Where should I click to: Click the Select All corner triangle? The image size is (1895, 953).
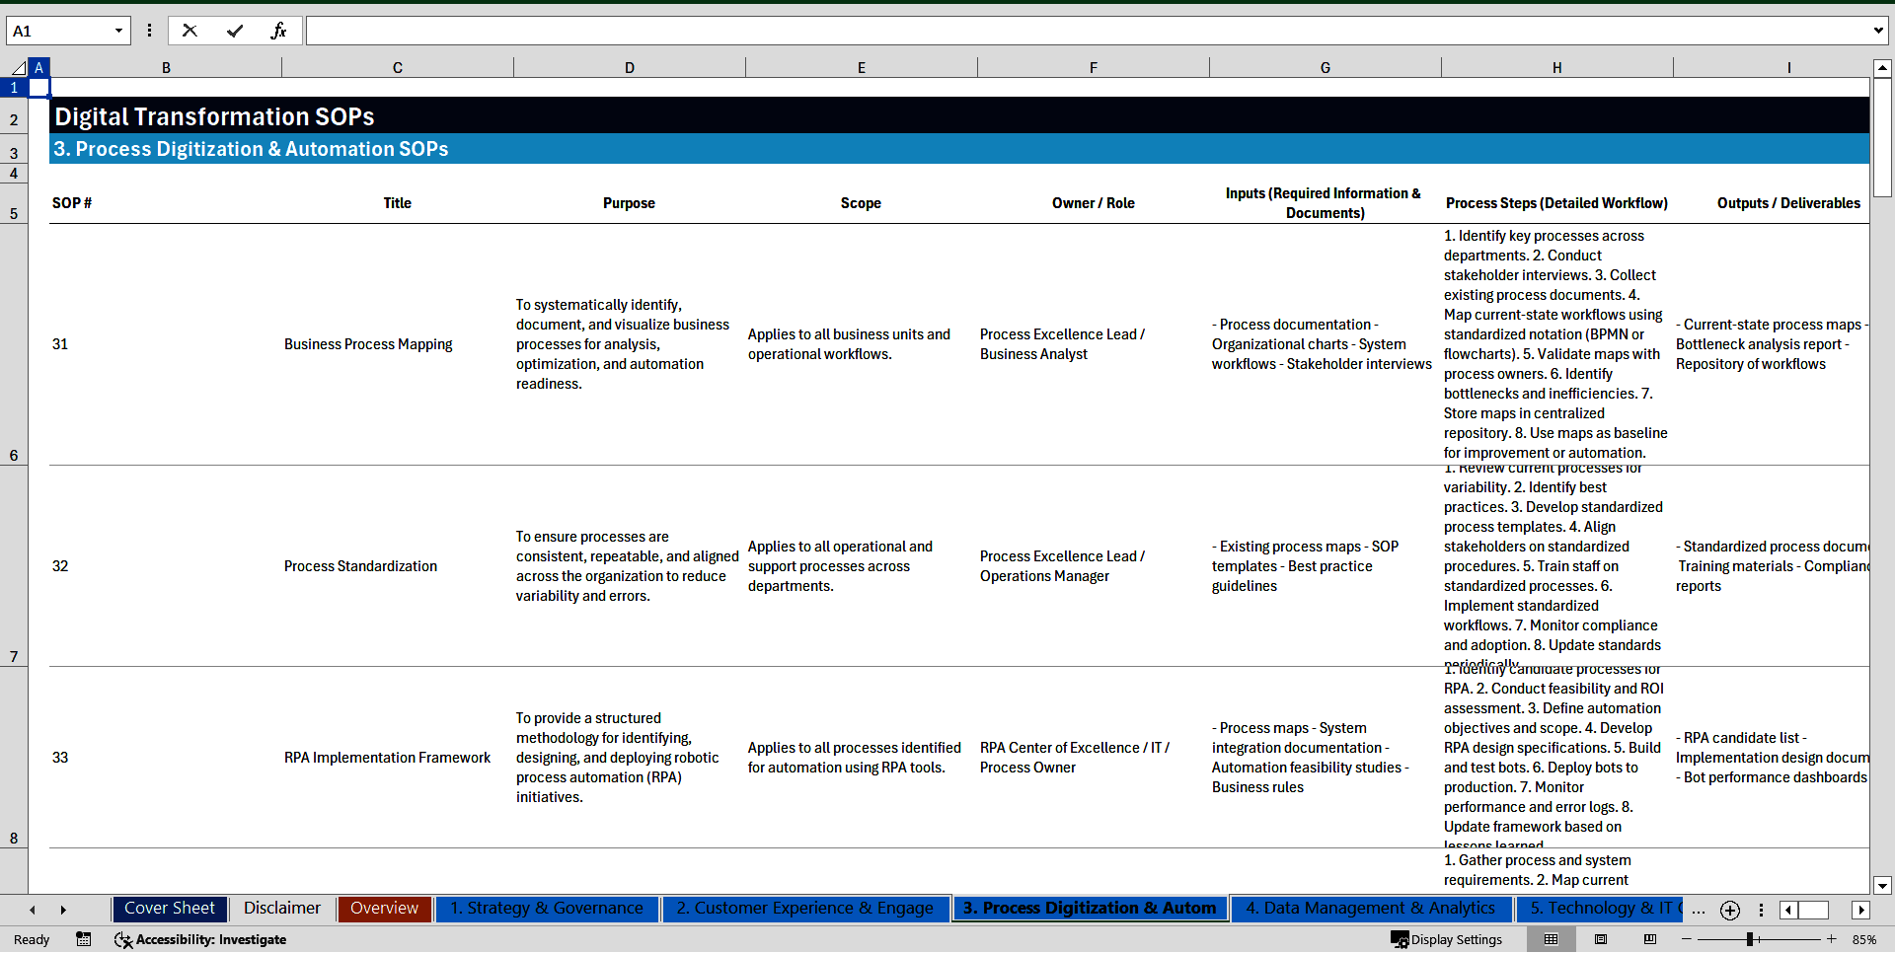pyautogui.click(x=18, y=68)
